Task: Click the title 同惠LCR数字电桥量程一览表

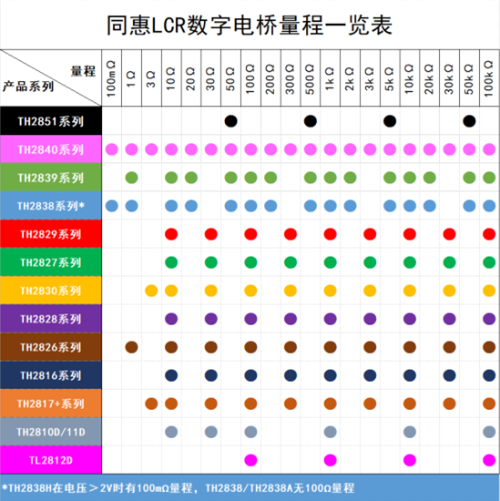Action: click(250, 26)
